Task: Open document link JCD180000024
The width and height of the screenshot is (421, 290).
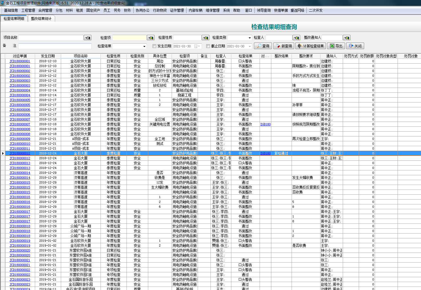Action: [x=20, y=289]
